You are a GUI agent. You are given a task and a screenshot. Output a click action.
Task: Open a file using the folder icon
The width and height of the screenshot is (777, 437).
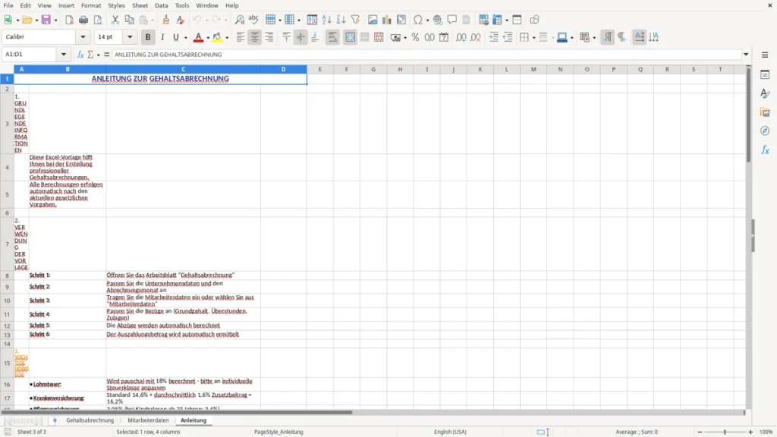(x=27, y=20)
